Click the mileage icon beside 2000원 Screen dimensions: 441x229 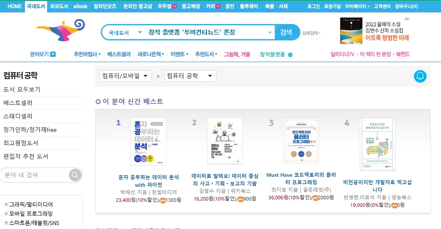click(x=315, y=198)
